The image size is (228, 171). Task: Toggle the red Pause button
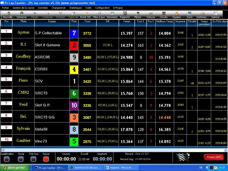[x=46, y=159]
